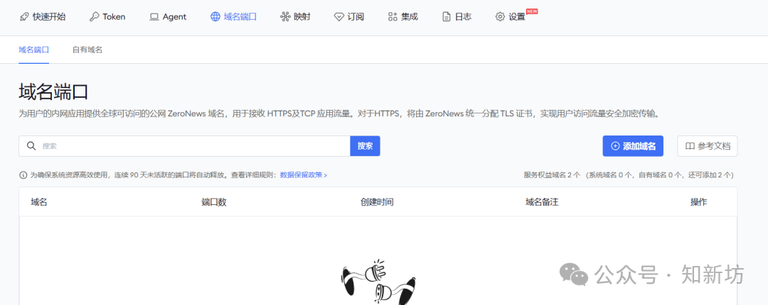This screenshot has height=305, width=768.
Task: Open the 设置 nav item
Action: click(x=511, y=16)
